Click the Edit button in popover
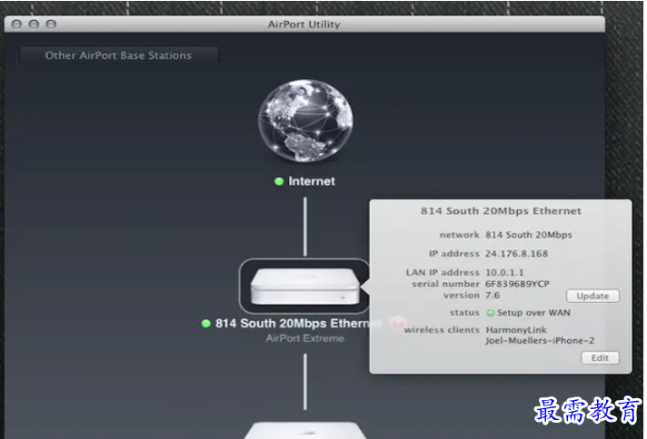The height and width of the screenshot is (439, 647). [600, 358]
